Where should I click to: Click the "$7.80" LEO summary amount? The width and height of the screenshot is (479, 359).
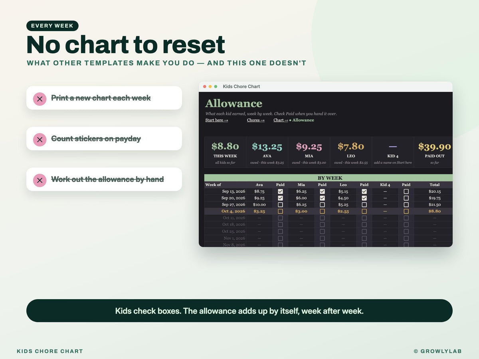pos(351,147)
